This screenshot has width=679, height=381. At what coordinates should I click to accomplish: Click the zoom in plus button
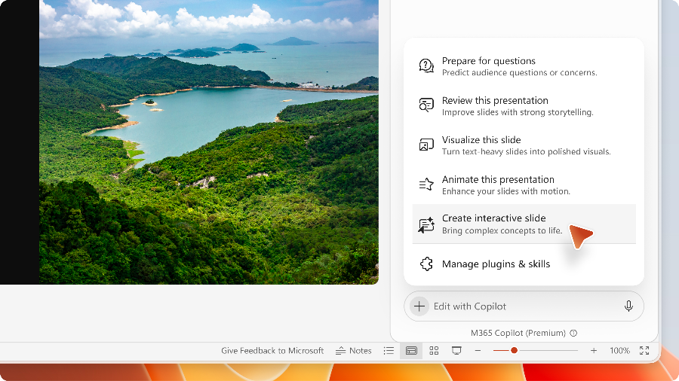(x=594, y=351)
